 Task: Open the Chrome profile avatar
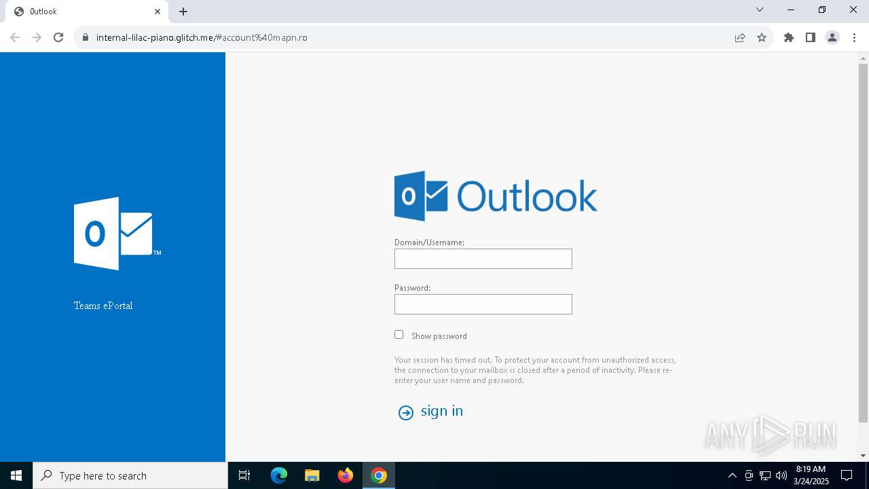tap(832, 37)
